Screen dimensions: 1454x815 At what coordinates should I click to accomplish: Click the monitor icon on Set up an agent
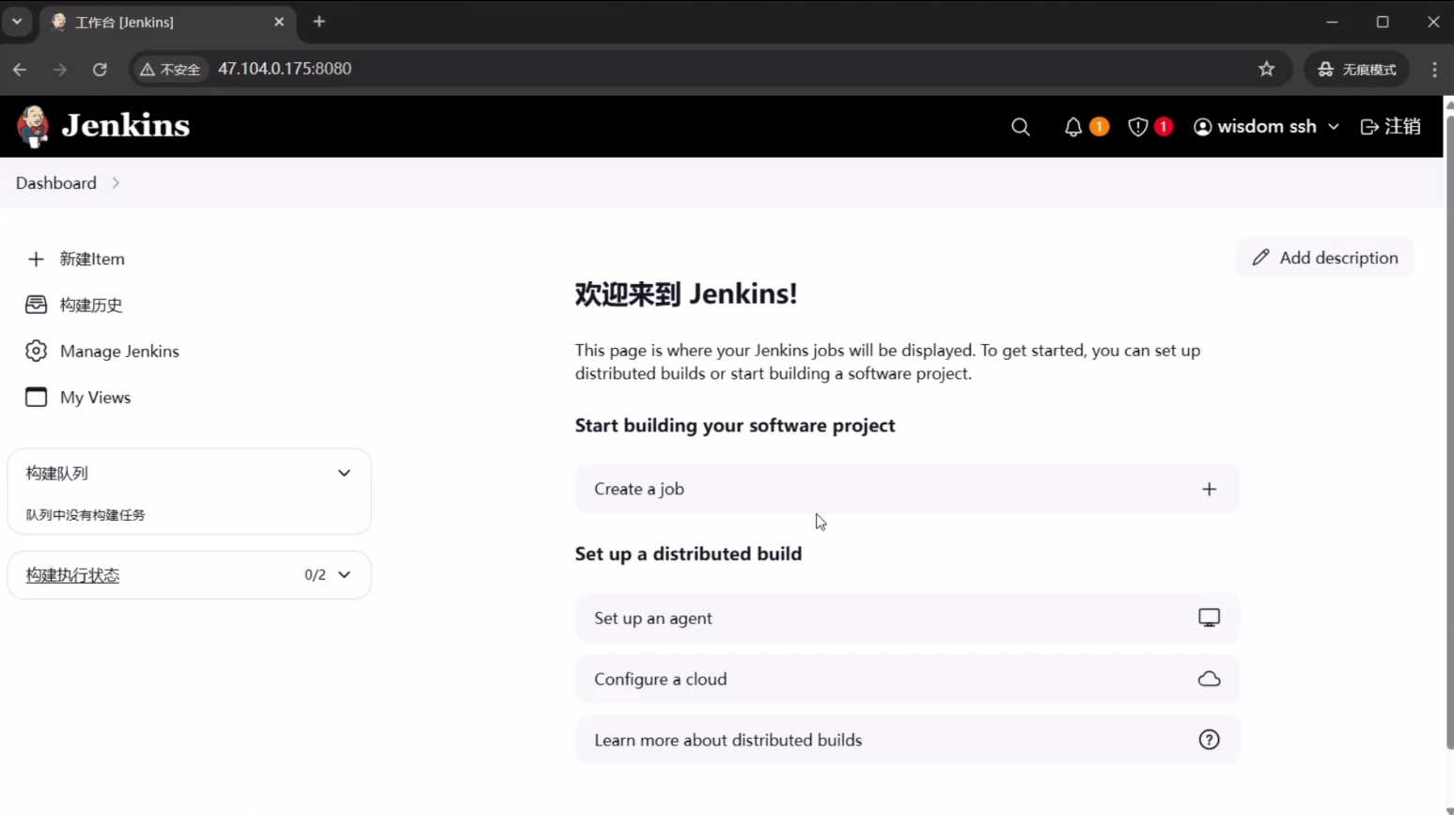coord(1210,618)
